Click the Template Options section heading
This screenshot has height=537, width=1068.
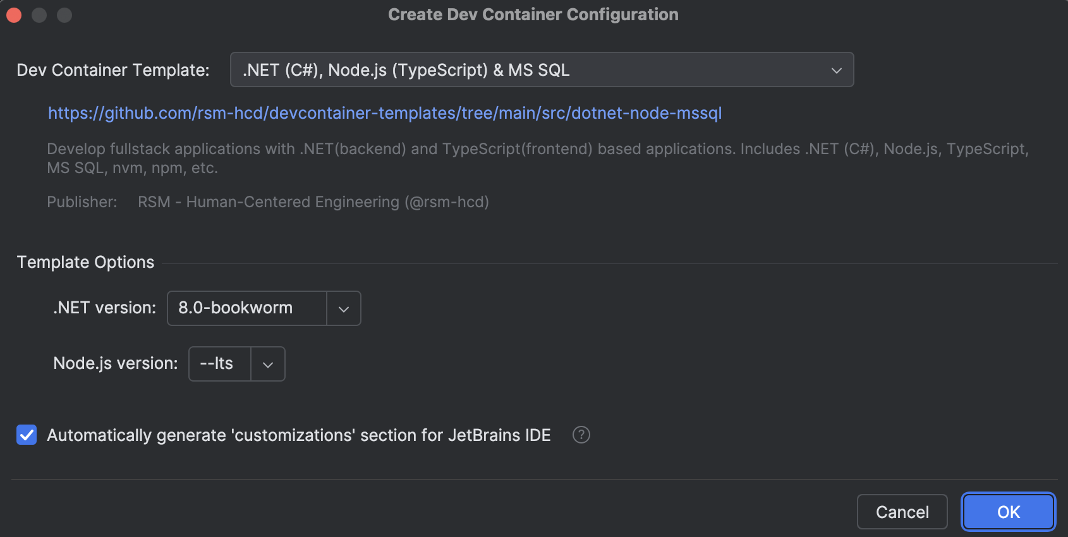pyautogui.click(x=85, y=262)
